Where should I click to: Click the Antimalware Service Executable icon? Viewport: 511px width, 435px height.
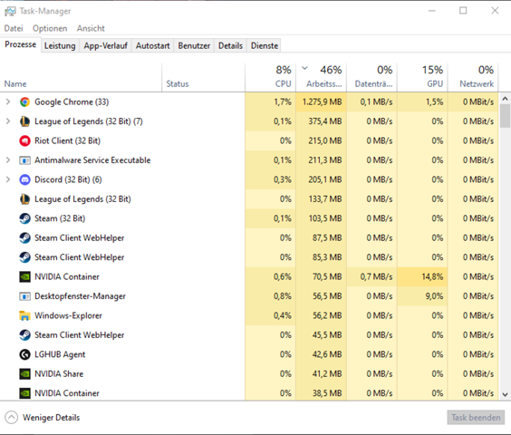coord(24,160)
